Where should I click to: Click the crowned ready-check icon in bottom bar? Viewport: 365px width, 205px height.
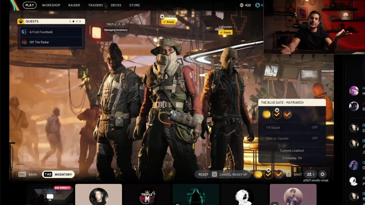(x=268, y=174)
